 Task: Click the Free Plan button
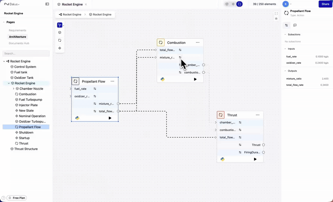17,198
